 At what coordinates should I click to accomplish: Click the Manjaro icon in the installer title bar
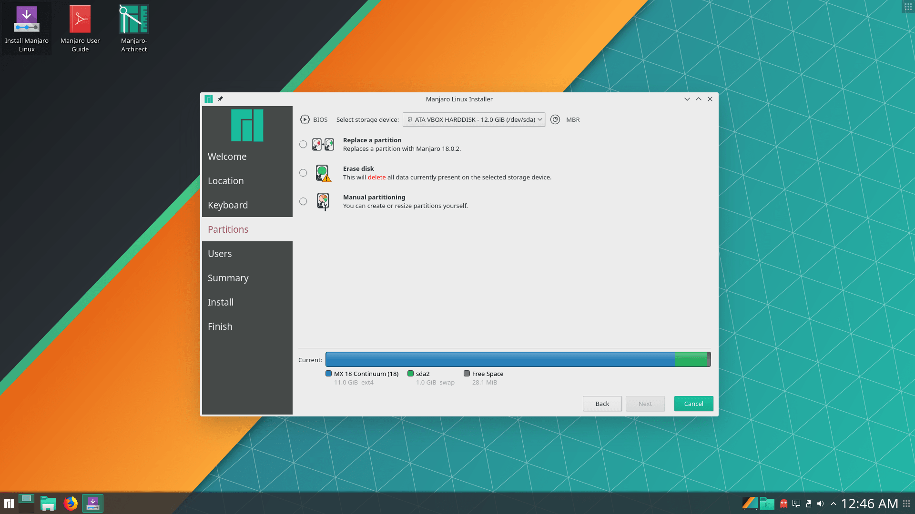[x=208, y=99]
